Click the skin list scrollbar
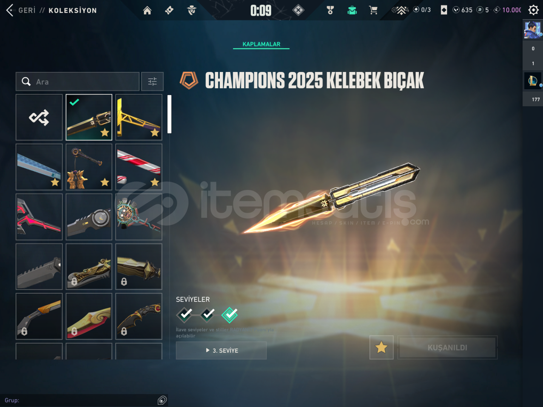The width and height of the screenshot is (543, 407). (170, 114)
